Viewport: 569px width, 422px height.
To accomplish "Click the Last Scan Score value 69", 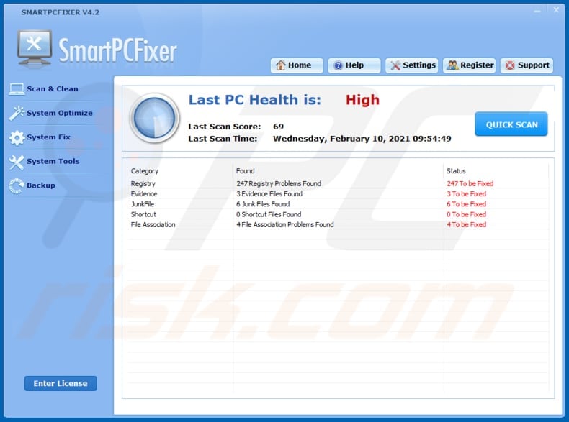I will tap(278, 127).
